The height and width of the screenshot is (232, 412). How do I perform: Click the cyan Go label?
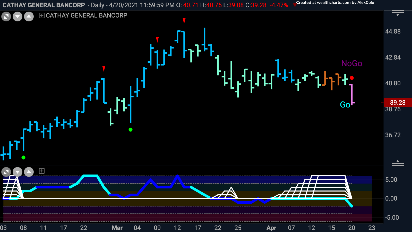345,105
